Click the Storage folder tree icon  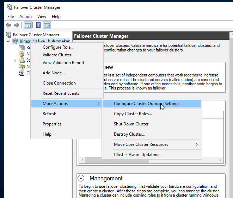tap(22, 60)
